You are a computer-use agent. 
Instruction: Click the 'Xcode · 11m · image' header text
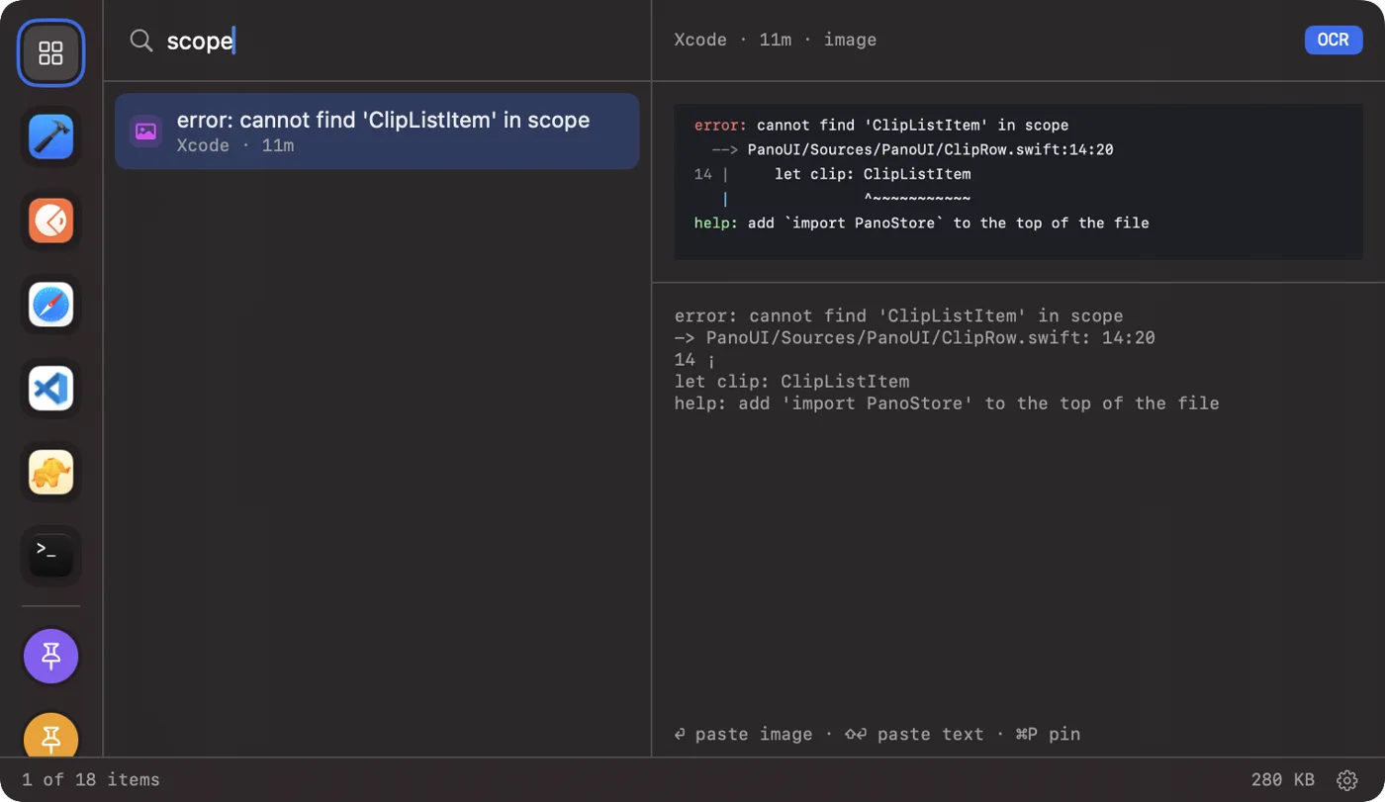coord(775,40)
